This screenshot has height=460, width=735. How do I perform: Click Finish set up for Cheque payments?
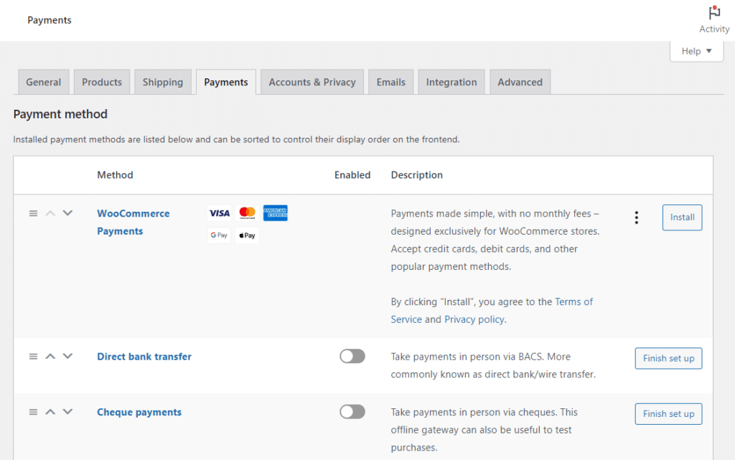668,413
